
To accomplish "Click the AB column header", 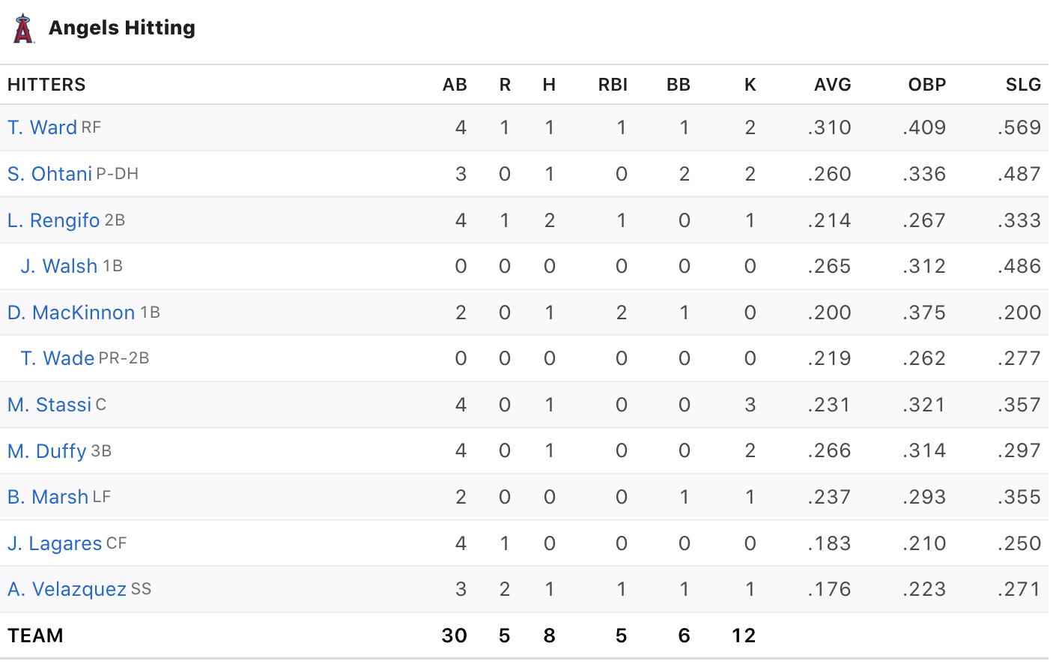I will pos(455,85).
